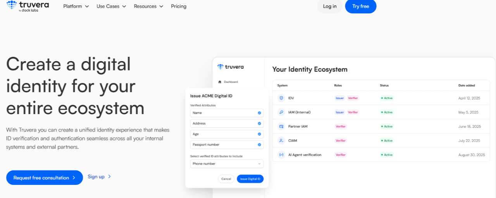Image resolution: width=496 pixels, height=198 pixels.
Task: Click the Date added column header
Action: [467, 85]
